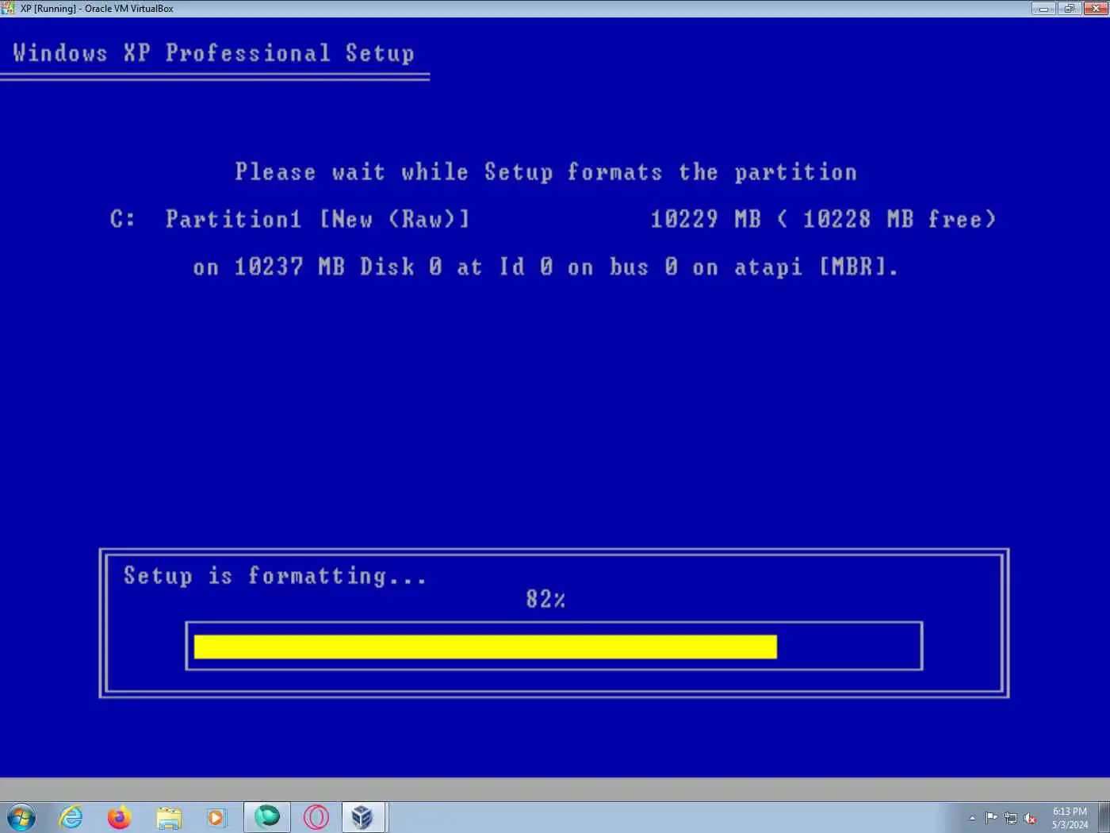Click the 'XP [Running] - Oracle VM VirtualBox' title text

[97, 9]
